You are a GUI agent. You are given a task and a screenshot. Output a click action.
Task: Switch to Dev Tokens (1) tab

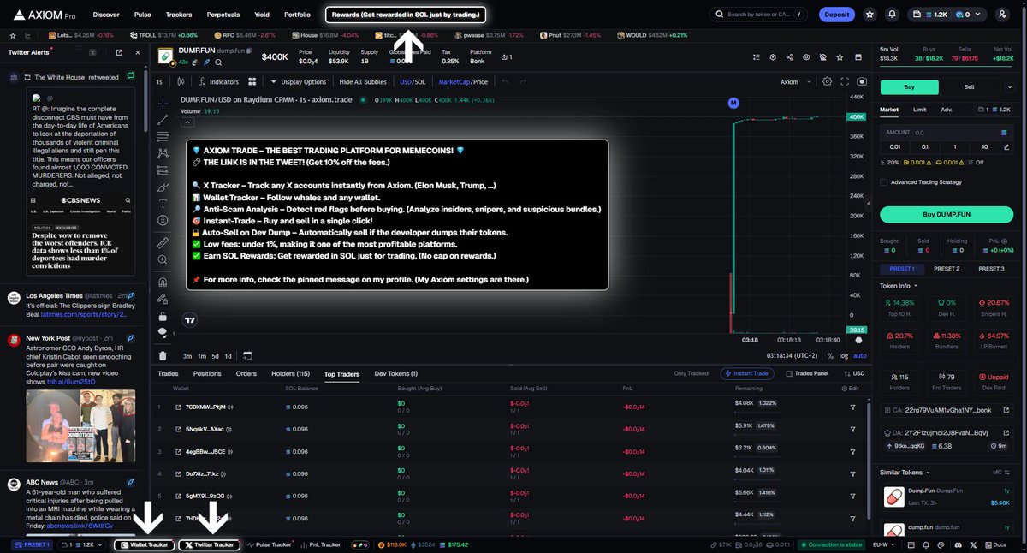(396, 374)
